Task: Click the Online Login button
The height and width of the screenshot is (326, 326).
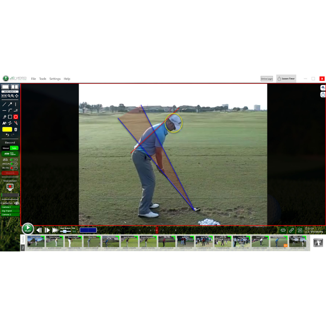Action: 267,79
